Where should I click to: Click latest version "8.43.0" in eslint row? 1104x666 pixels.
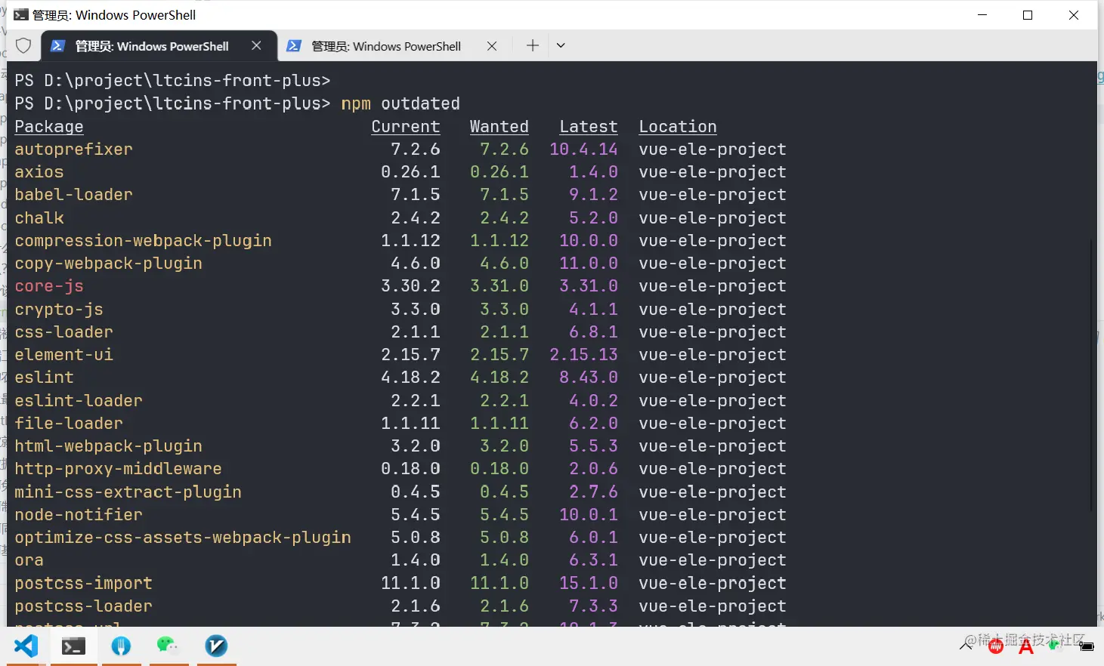(589, 378)
